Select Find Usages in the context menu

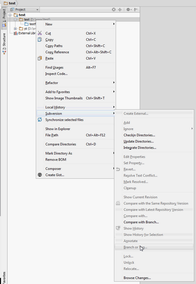coord(54,67)
